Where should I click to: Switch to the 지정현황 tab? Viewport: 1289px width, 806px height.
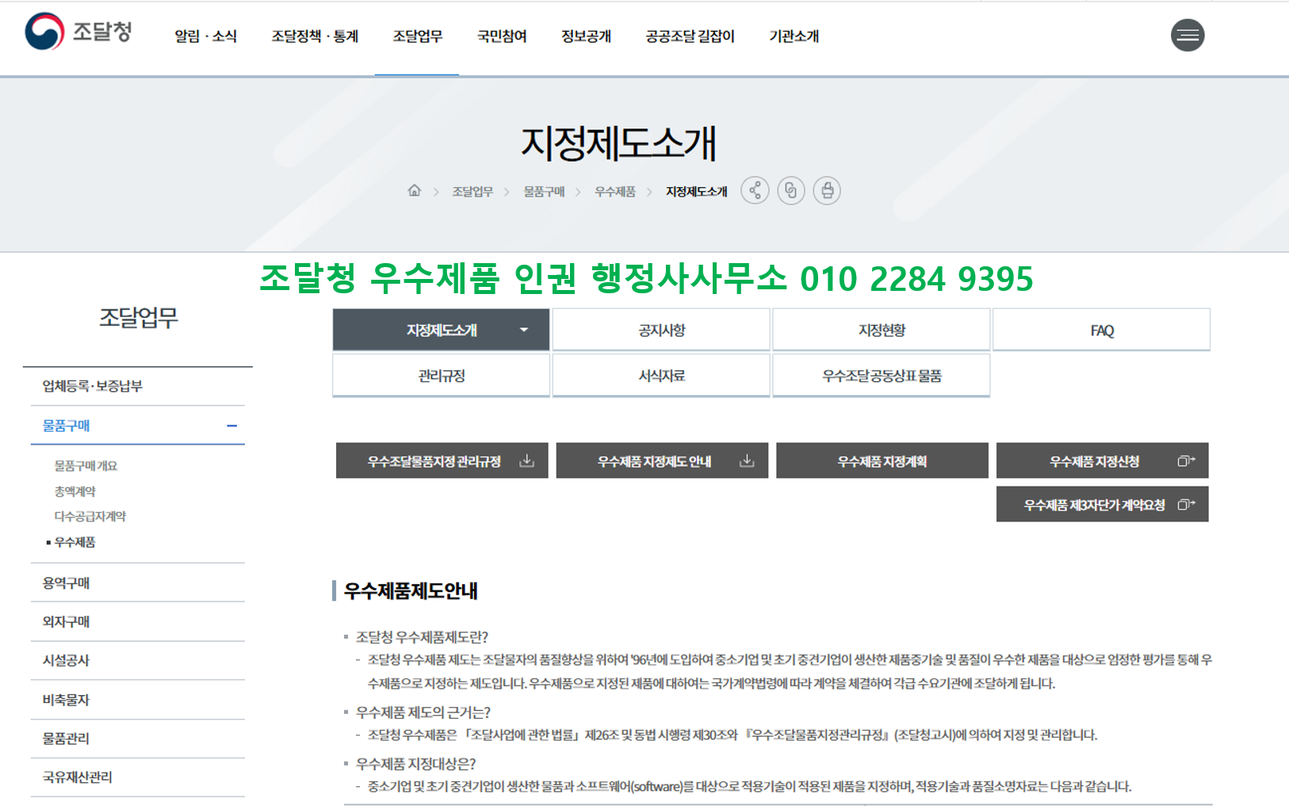[882, 330]
